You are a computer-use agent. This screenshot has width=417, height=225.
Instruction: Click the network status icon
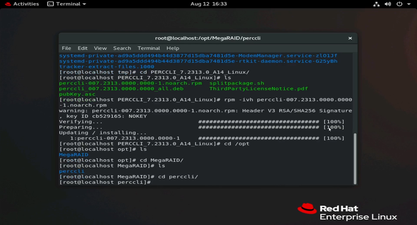tap(376, 4)
